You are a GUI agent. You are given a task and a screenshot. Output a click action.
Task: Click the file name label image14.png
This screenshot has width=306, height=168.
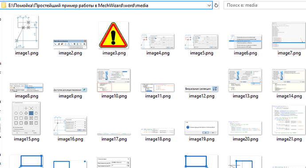pos(289,96)
